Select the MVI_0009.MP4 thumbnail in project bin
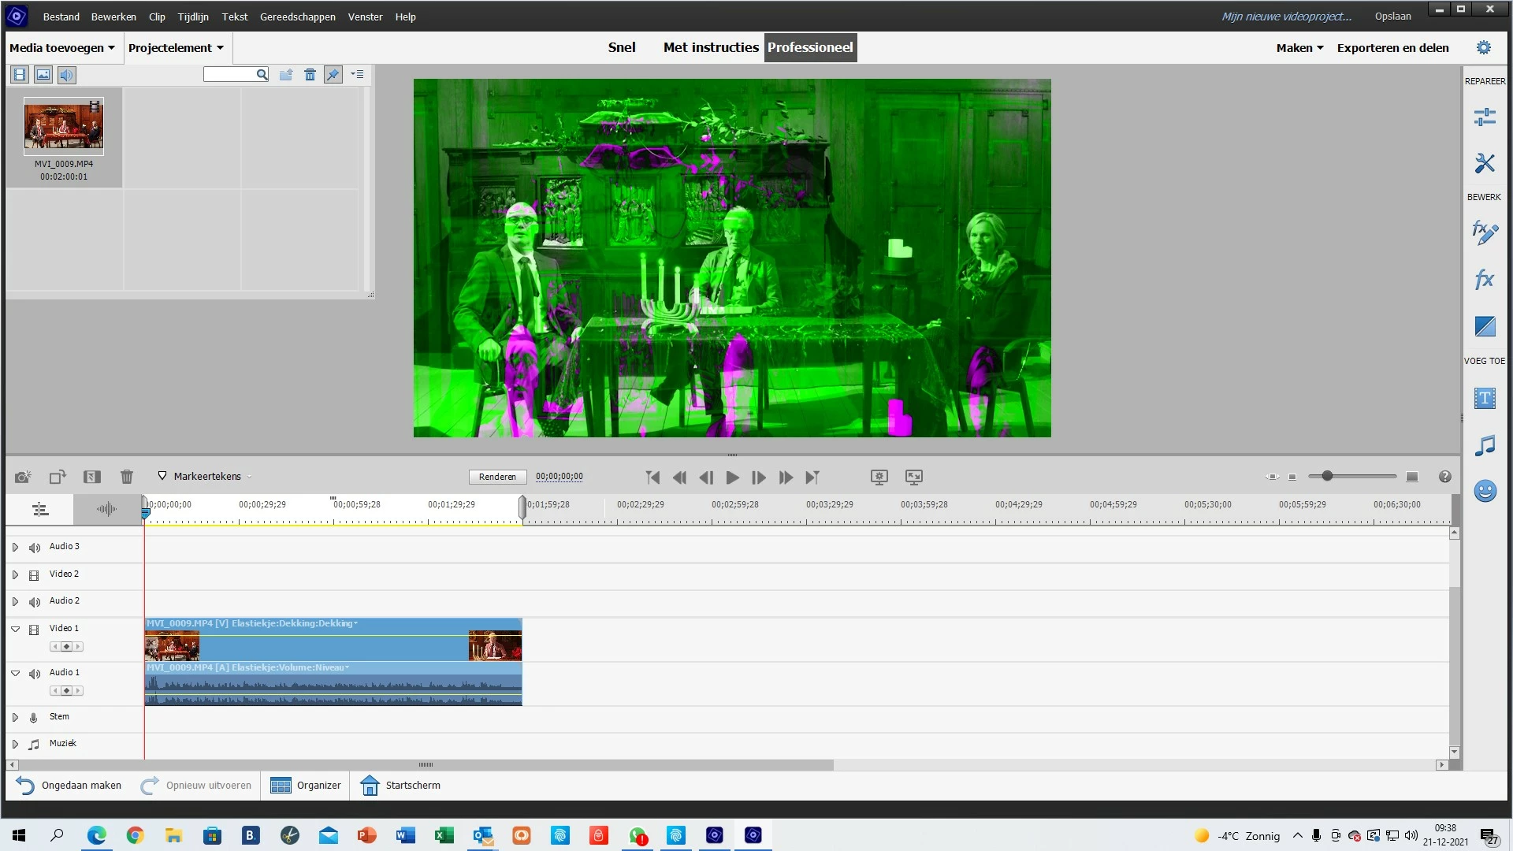The width and height of the screenshot is (1513, 851). 64,126
